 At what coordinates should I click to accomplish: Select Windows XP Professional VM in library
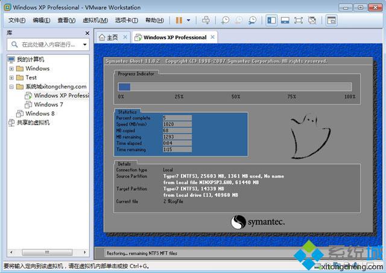point(62,95)
